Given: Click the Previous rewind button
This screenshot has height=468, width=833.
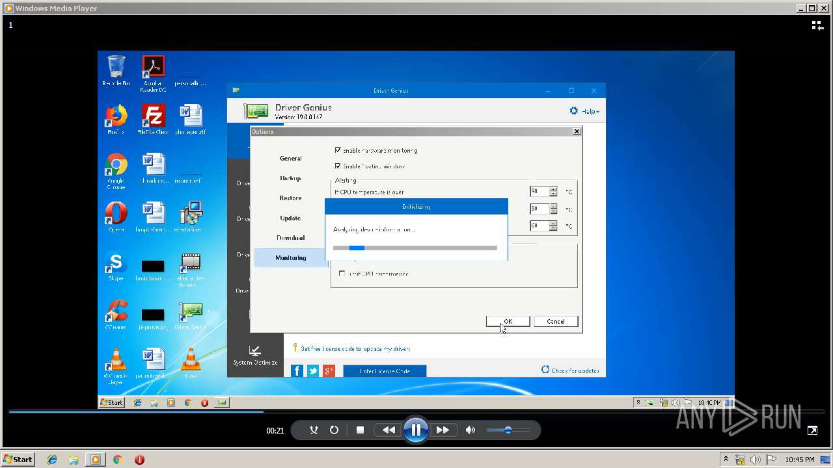Looking at the screenshot, I should tap(389, 430).
